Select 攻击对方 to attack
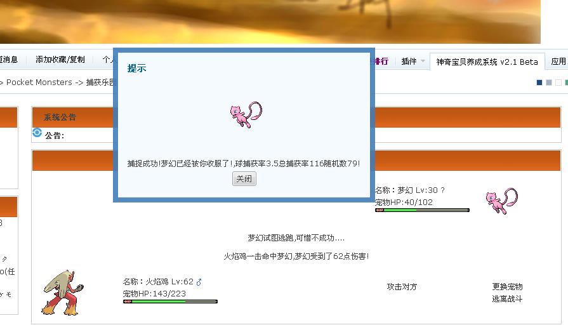Viewport: 568px width, 325px height. click(x=402, y=286)
